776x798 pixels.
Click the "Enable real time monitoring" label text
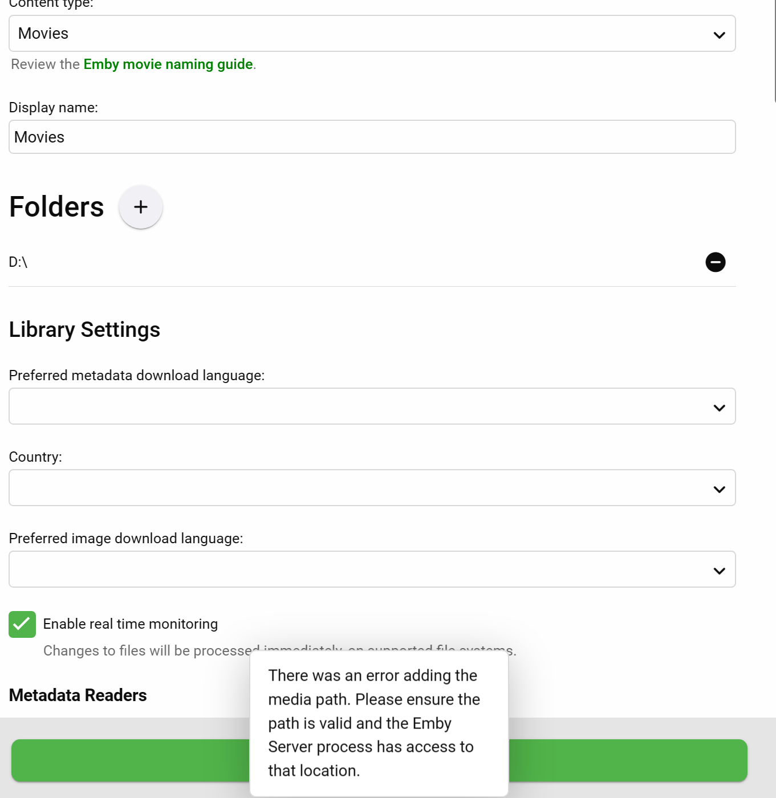pos(131,624)
